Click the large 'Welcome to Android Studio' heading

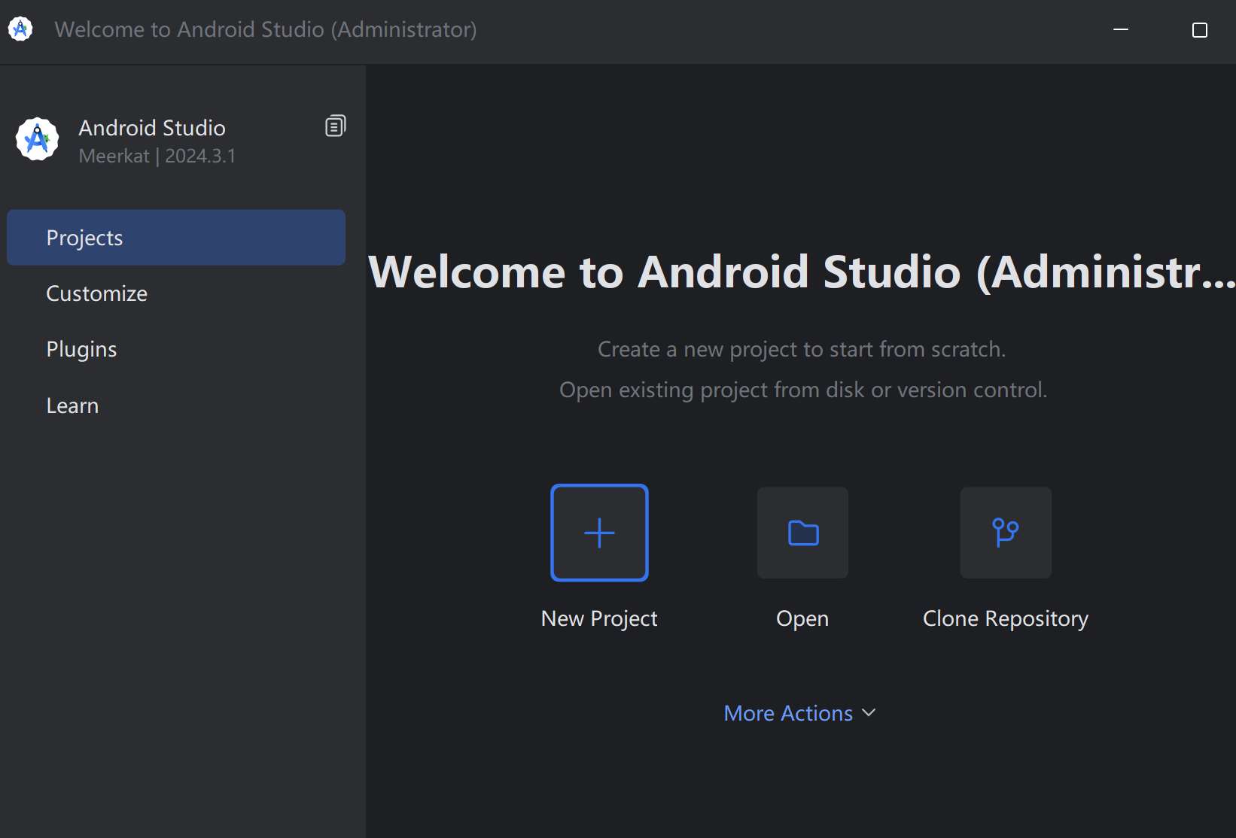[x=801, y=272]
